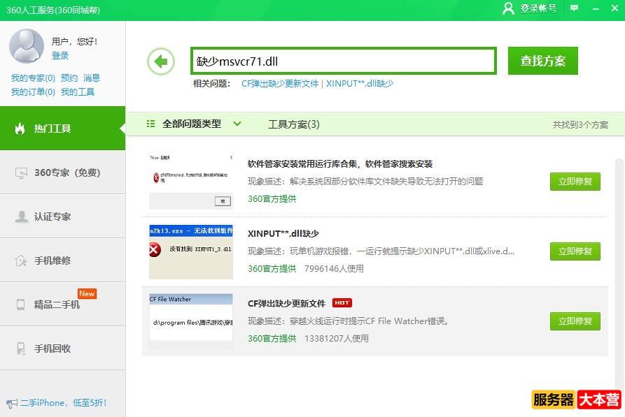Click the list icon before 全部问题类型

[150, 124]
